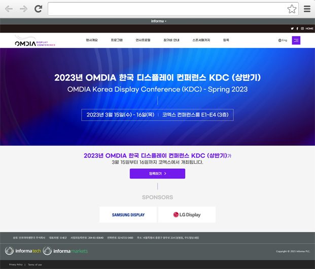Switch language with the Eng globe link
The height and width of the screenshot is (269, 315).
click(x=283, y=40)
